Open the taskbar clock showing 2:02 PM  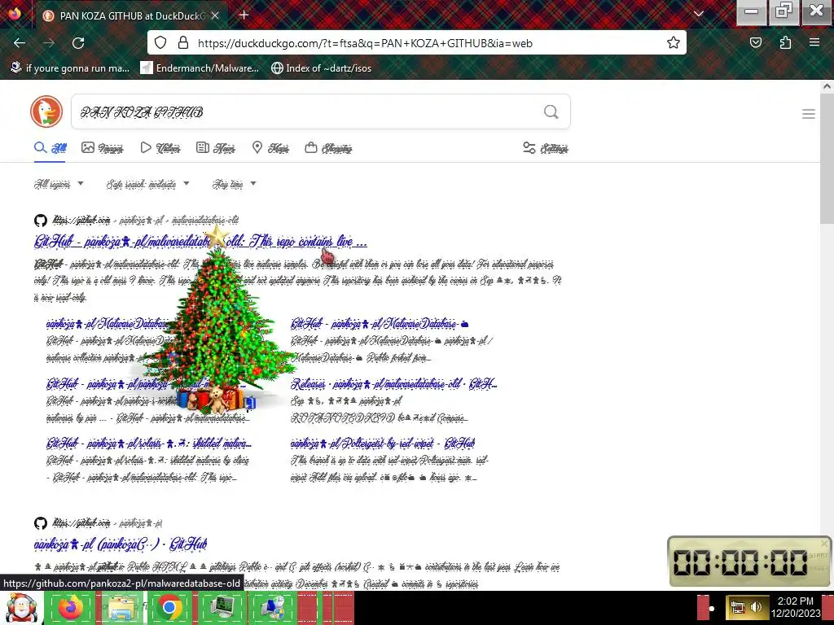pos(796,607)
